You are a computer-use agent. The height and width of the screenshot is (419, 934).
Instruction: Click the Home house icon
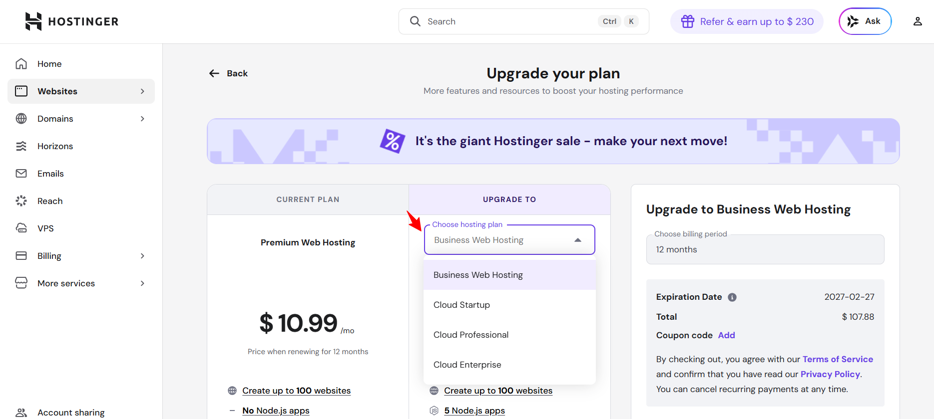tap(21, 64)
